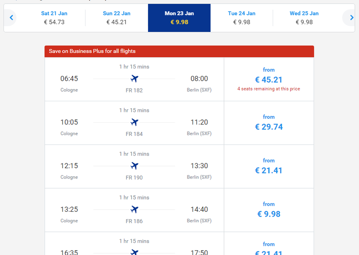This screenshot has width=359, height=255.
Task: Click the 06:45 Cologne departure time
Action: click(x=69, y=79)
